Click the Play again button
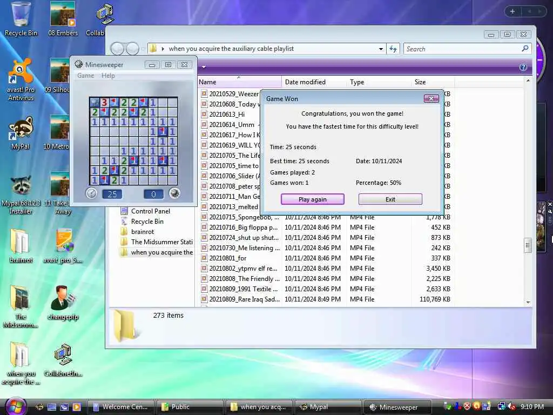The height and width of the screenshot is (415, 553). [313, 199]
